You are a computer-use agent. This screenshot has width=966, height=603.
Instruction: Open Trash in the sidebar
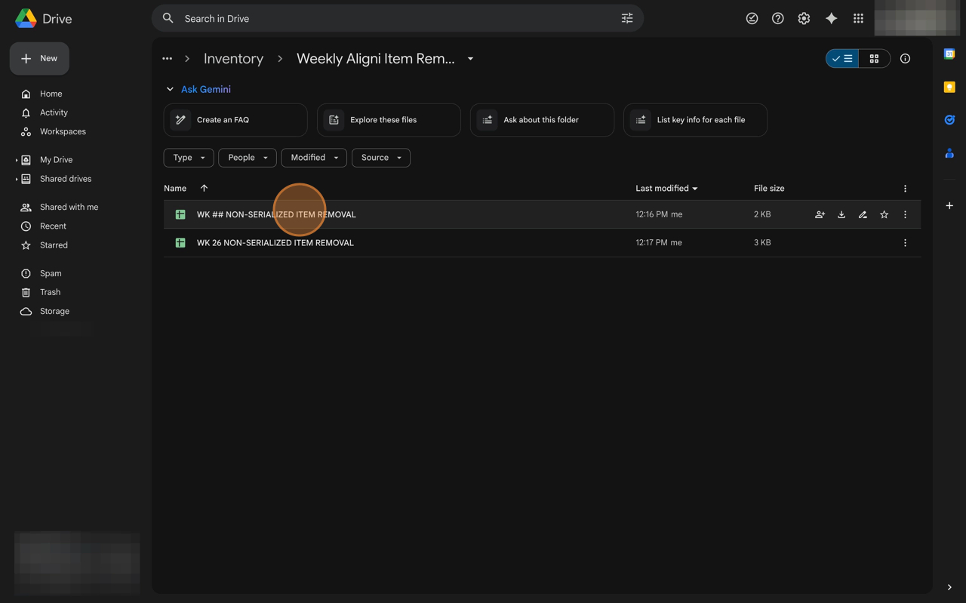click(x=50, y=292)
